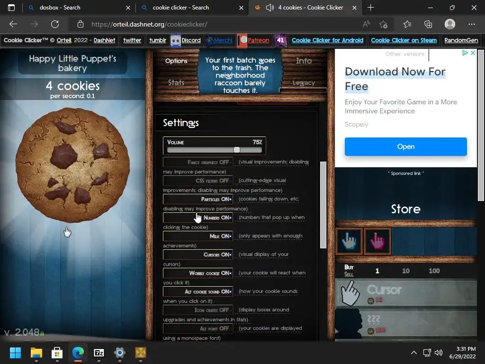
Task: Open the Options menu panel
Action: pos(176,61)
